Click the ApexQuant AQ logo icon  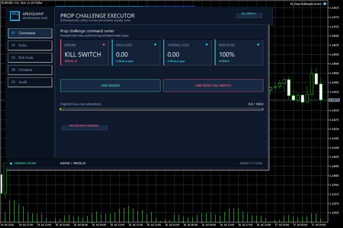pyautogui.click(x=15, y=16)
